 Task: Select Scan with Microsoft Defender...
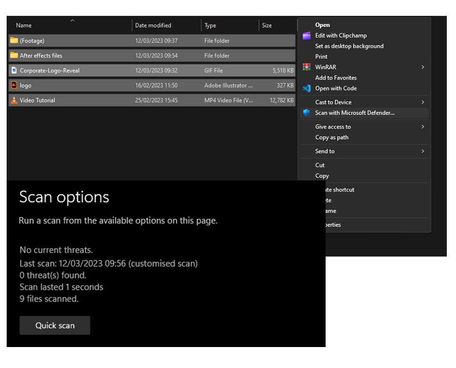click(355, 113)
